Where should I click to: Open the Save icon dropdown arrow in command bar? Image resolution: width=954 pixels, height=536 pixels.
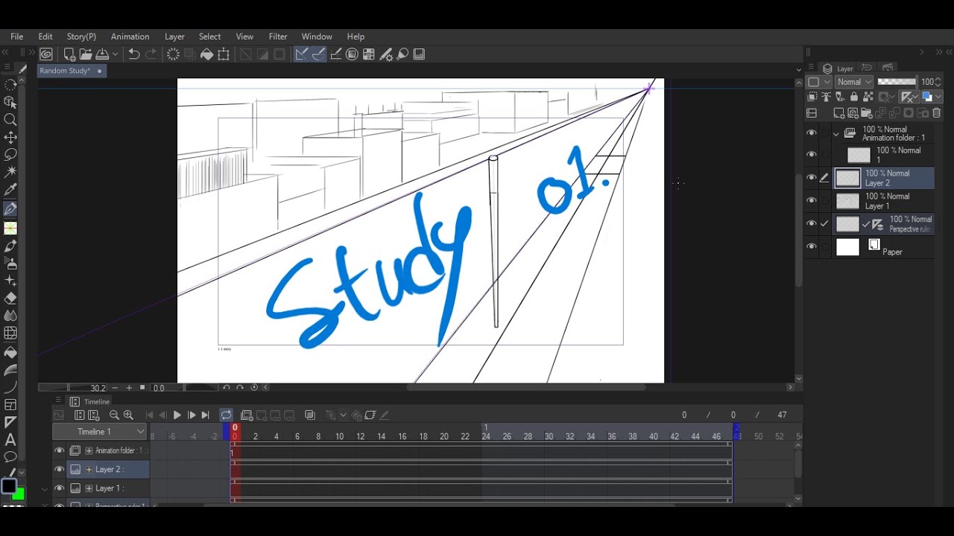pyautogui.click(x=115, y=54)
